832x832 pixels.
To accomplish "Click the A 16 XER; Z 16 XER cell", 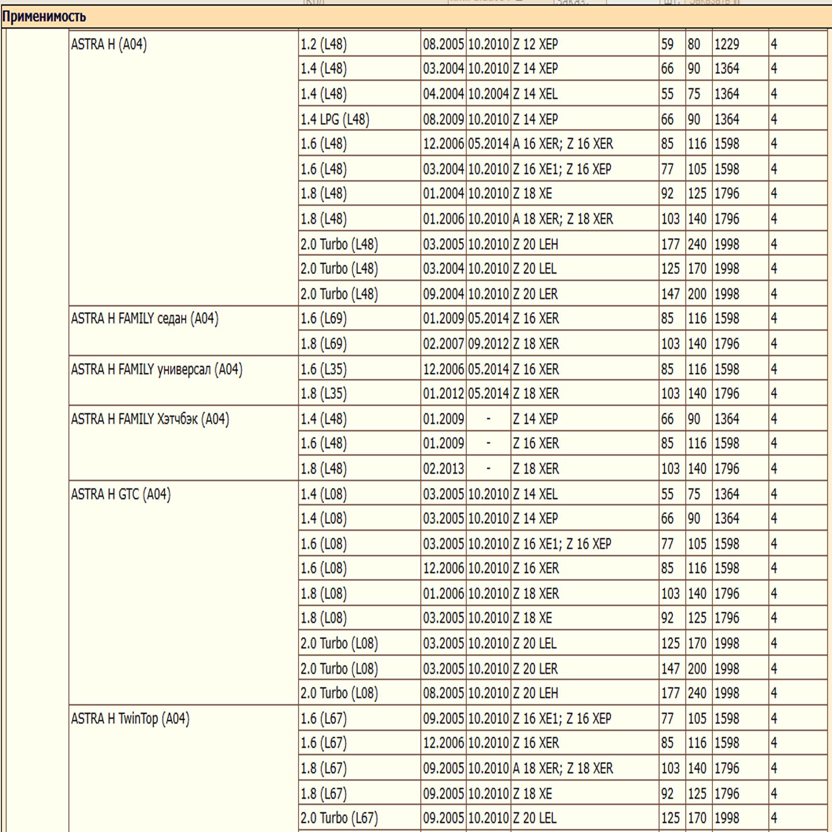I will click(563, 144).
